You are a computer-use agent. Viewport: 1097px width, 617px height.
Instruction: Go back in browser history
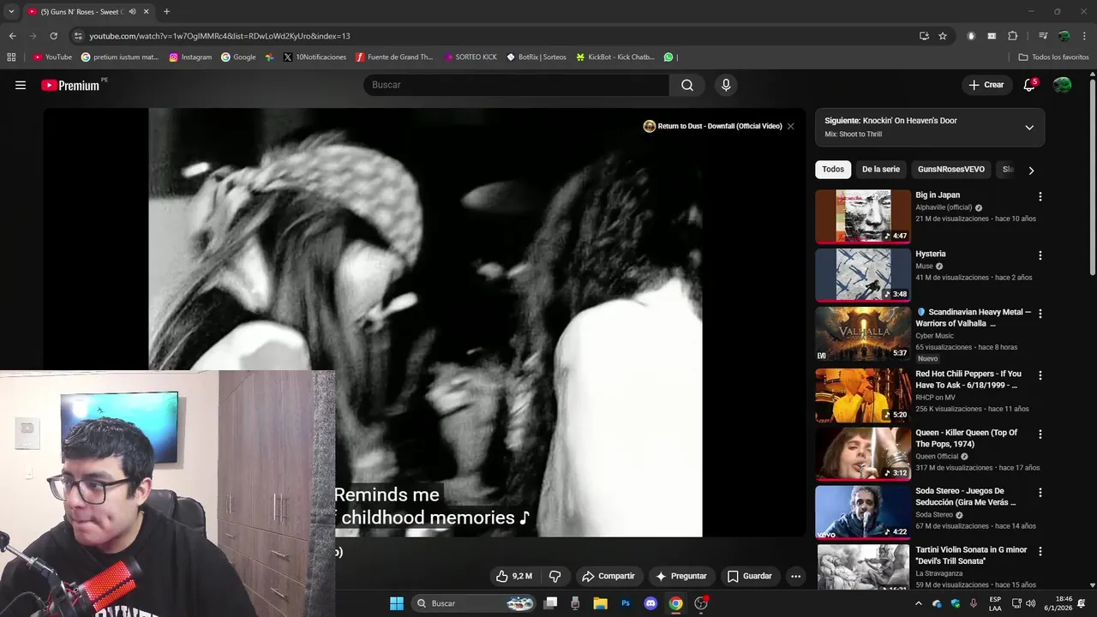[12, 36]
